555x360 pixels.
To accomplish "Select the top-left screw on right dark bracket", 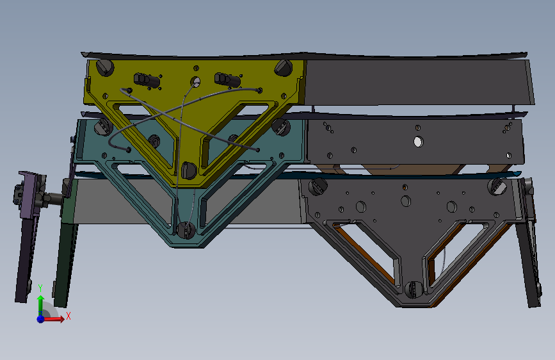I will pyautogui.click(x=318, y=186).
